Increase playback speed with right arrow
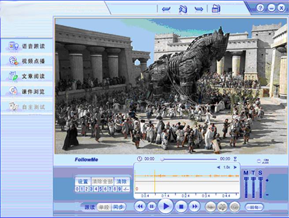 click(x=235, y=167)
